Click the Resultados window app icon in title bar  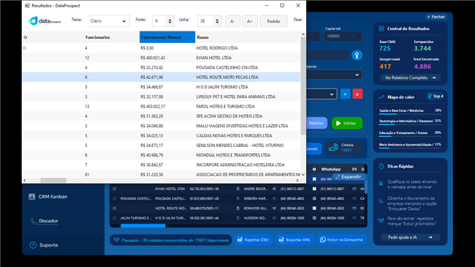coord(27,5)
